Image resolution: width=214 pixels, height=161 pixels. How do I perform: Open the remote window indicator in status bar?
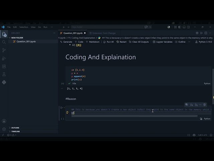pos(3,135)
